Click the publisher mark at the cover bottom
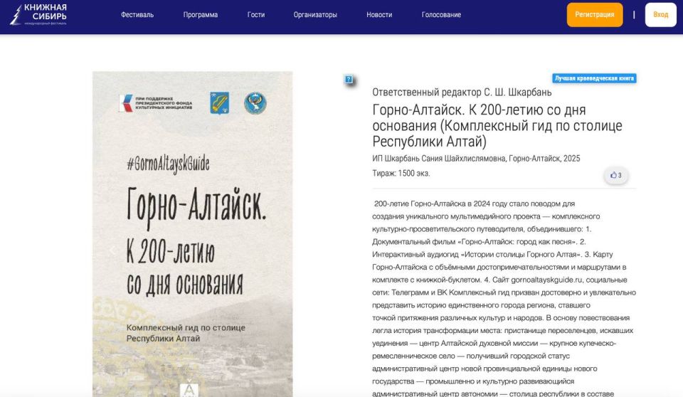683x397 pixels. (190, 389)
